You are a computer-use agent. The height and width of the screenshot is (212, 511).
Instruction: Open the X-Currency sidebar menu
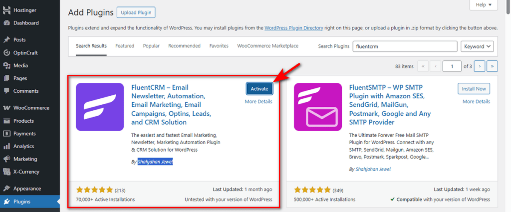[29, 172]
